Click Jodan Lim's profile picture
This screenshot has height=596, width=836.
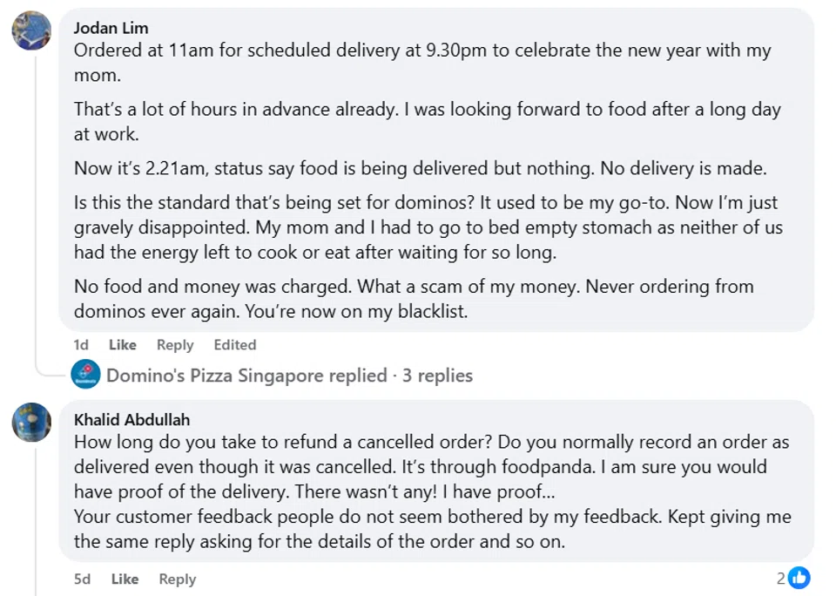(x=30, y=30)
